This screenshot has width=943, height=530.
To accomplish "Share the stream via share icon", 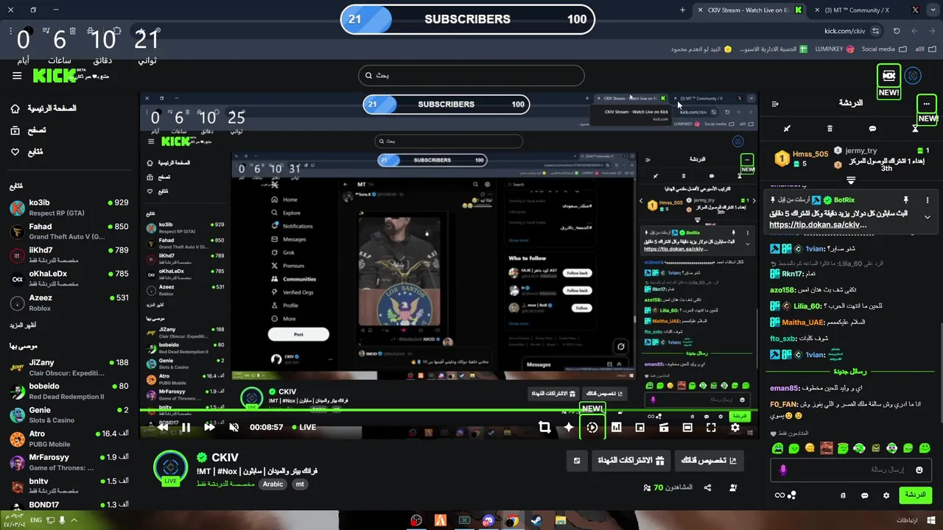I will point(708,487).
